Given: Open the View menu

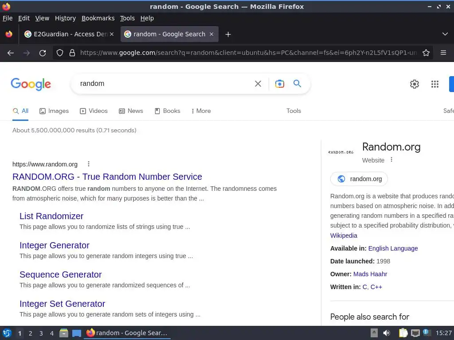Looking at the screenshot, I should (42, 18).
